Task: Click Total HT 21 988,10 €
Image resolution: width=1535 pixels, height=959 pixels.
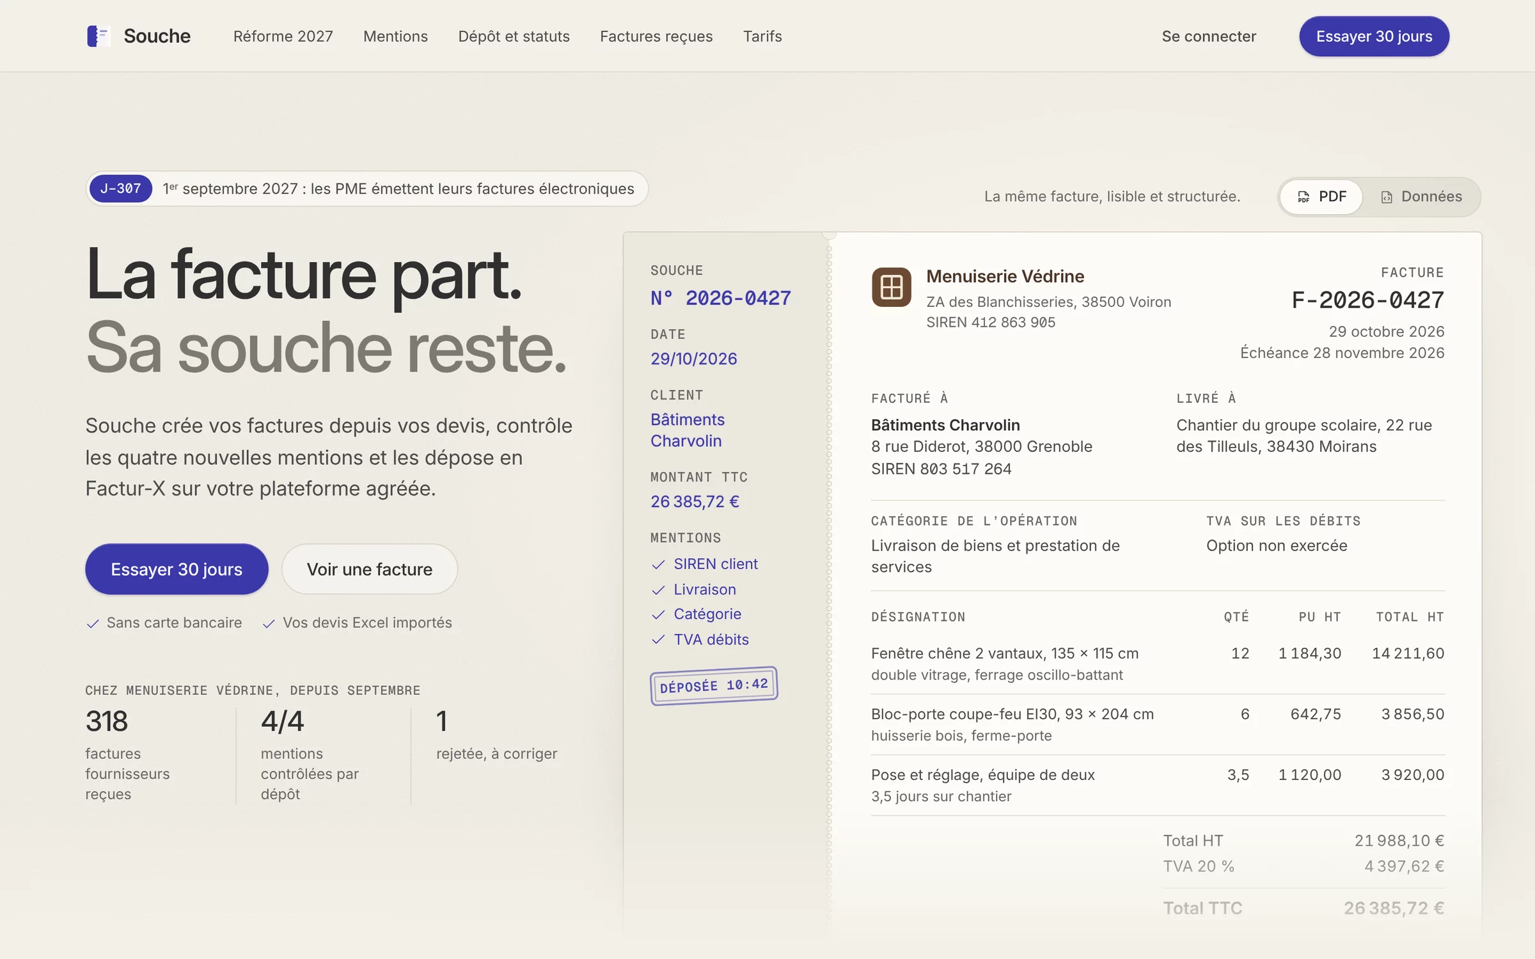Action: (x=1303, y=841)
